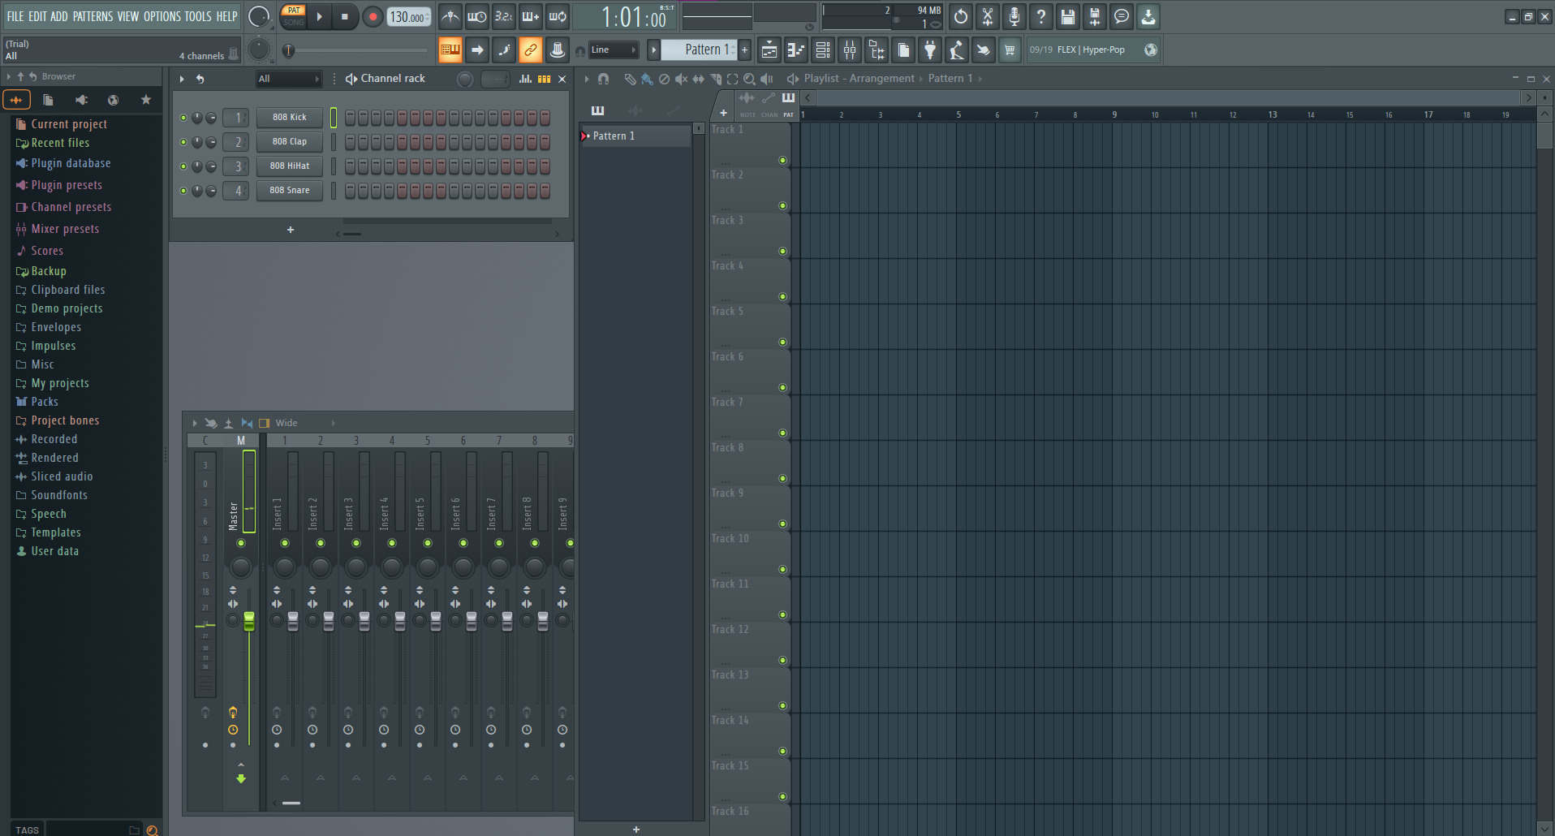This screenshot has width=1555, height=836.
Task: Toggle the playlist snap magnet icon
Action: tap(603, 79)
